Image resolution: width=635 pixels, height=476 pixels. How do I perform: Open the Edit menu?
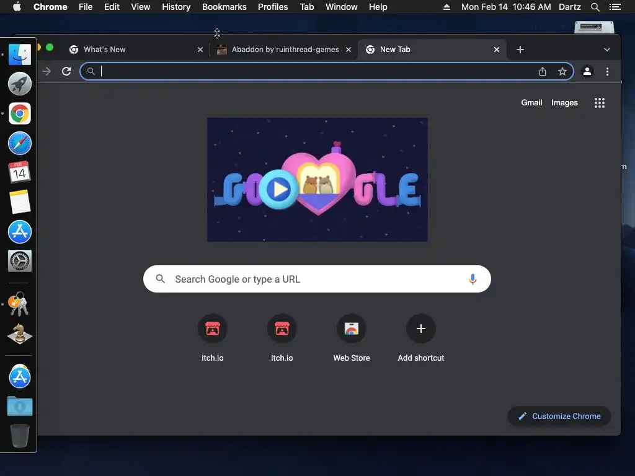coord(112,7)
